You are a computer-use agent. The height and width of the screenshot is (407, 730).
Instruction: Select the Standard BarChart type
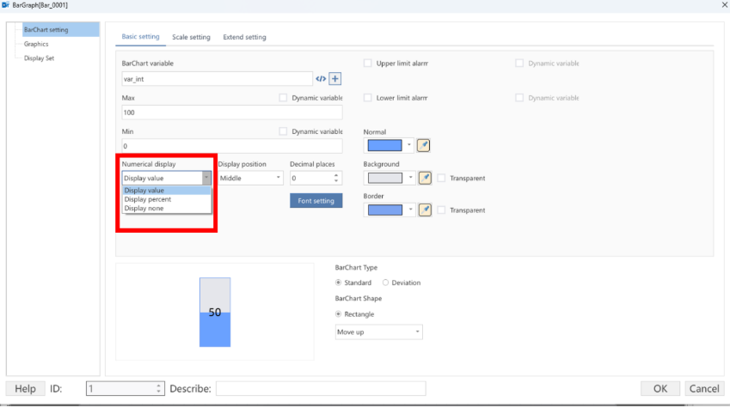(x=339, y=282)
